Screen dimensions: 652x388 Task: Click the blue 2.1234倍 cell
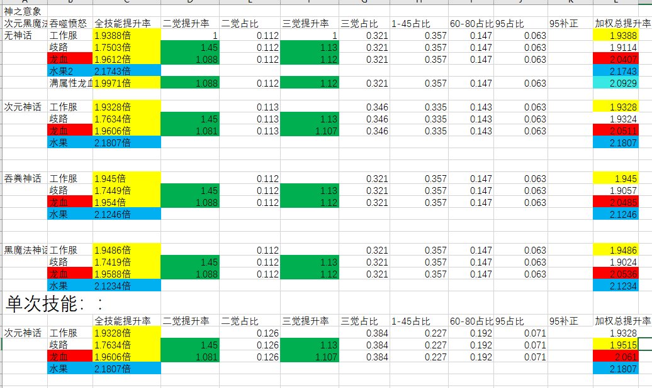126,286
